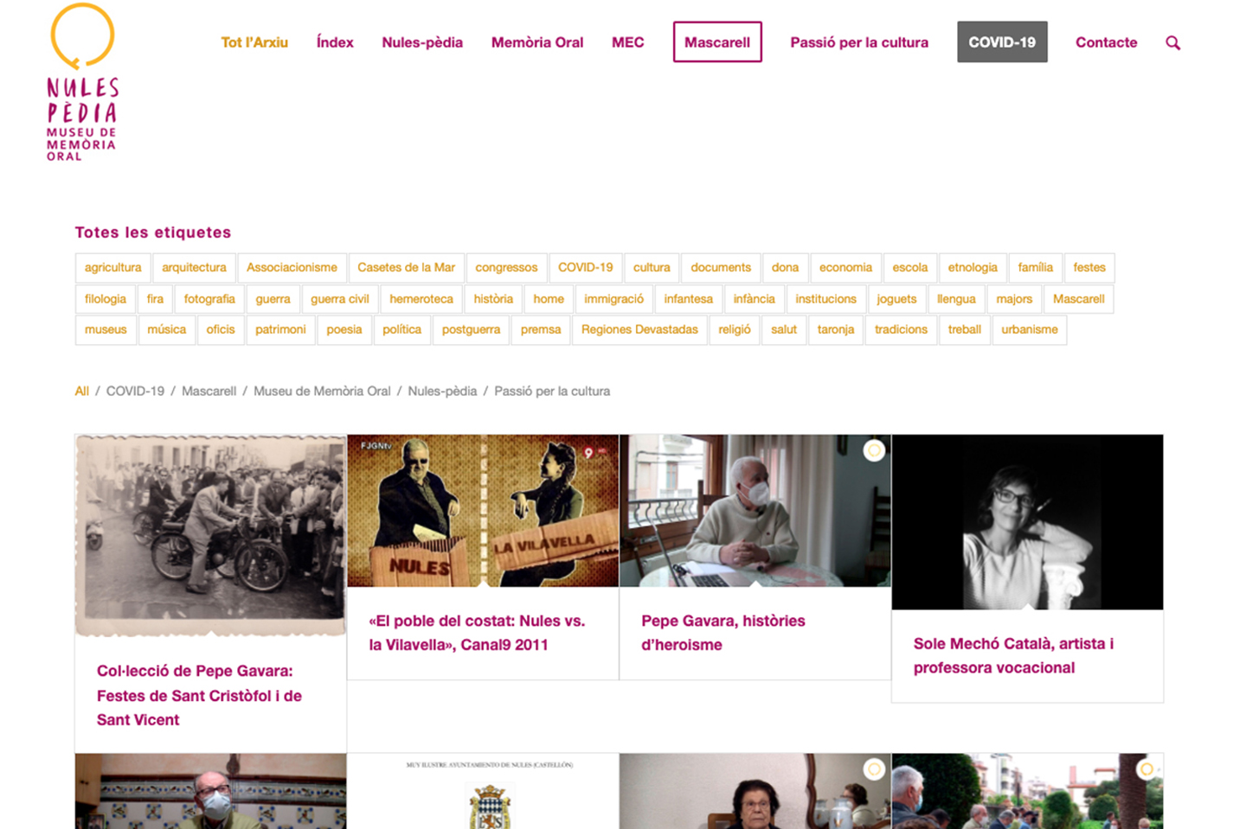Open Col·lecció de Pepe Gavara article title
Image resolution: width=1246 pixels, height=829 pixels.
click(199, 695)
